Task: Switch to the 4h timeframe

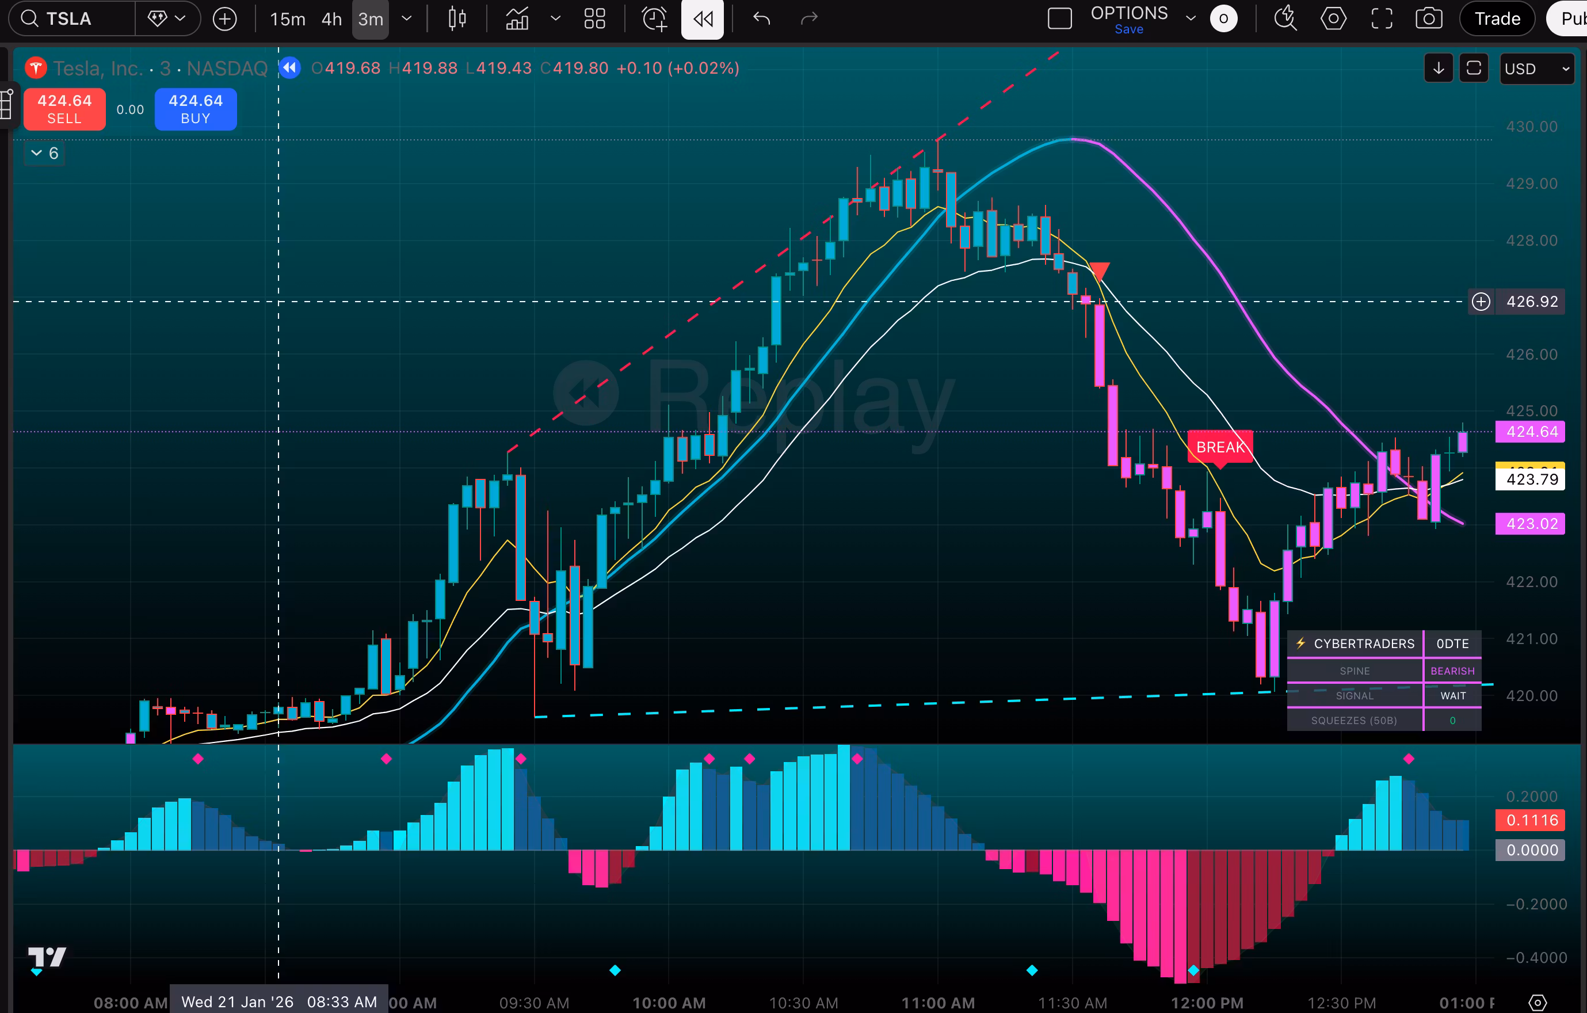Action: point(331,18)
